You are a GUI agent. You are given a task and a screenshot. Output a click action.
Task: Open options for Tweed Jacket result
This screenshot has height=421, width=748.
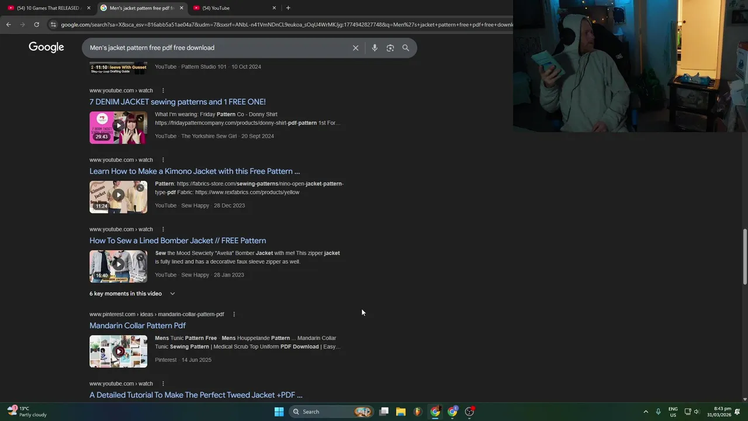click(163, 384)
